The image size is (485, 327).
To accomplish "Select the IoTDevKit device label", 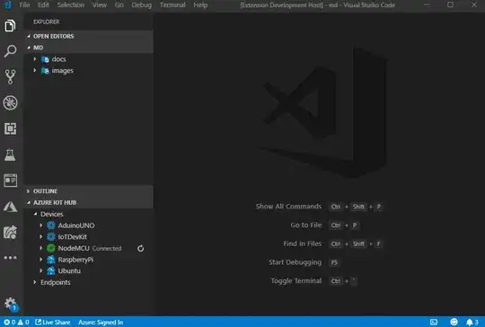I will coord(73,236).
